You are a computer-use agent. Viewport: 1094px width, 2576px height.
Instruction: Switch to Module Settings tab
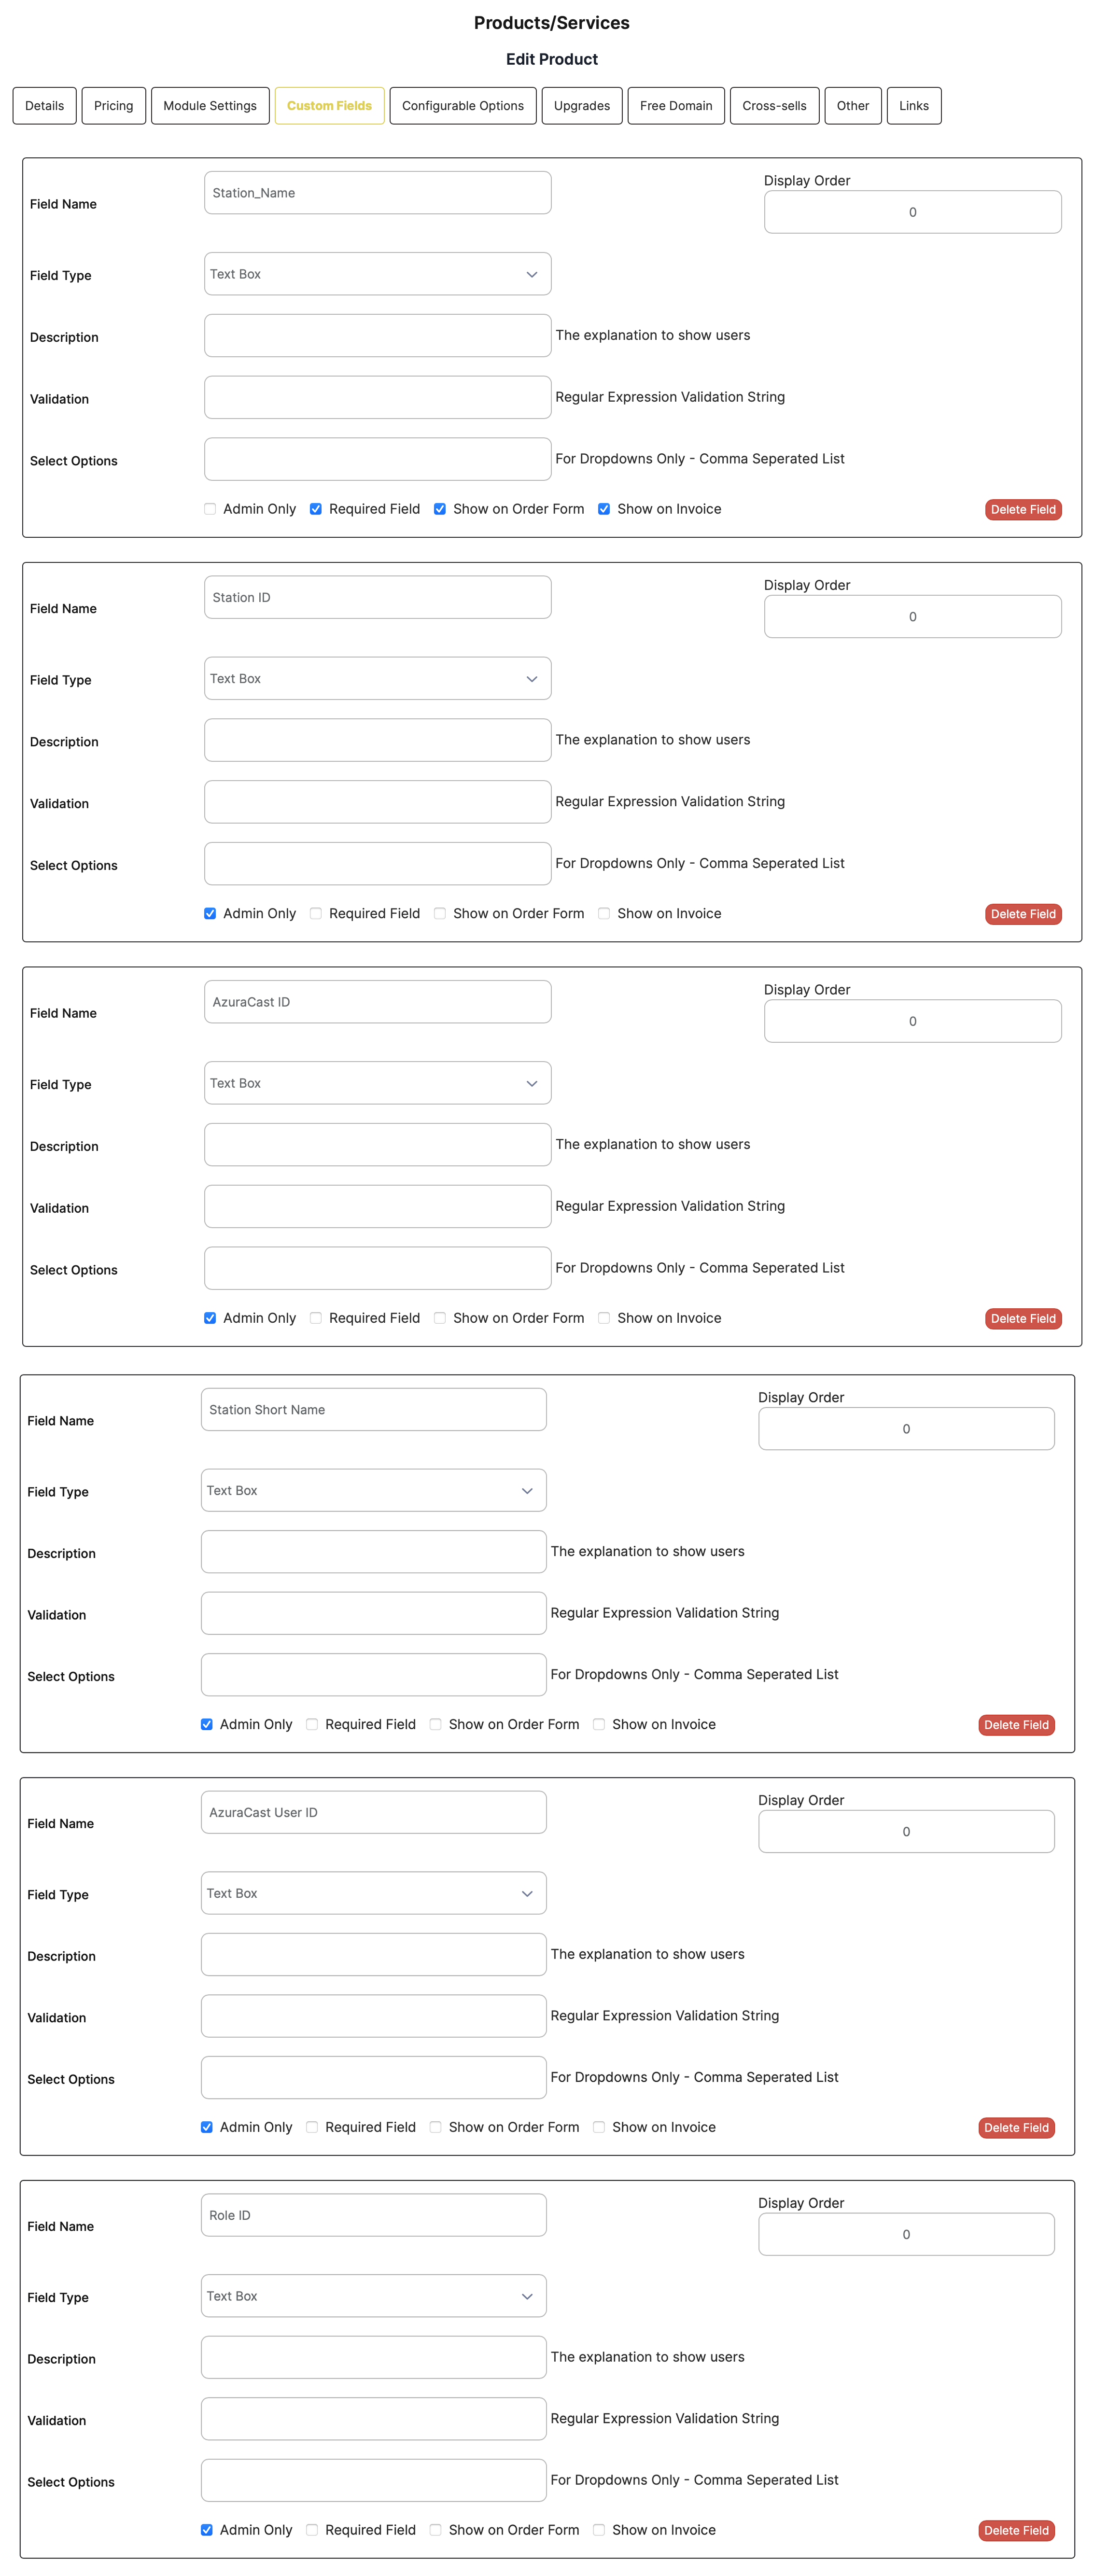210,106
